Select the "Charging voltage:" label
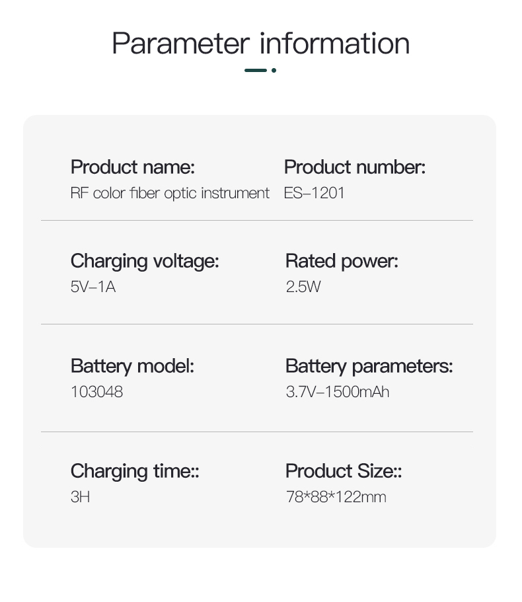This screenshot has width=522, height=602. [144, 261]
